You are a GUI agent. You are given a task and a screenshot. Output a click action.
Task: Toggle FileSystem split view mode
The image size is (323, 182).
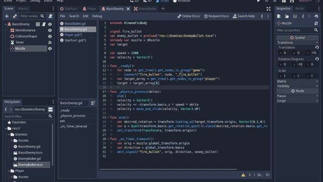[x=50, y=109]
